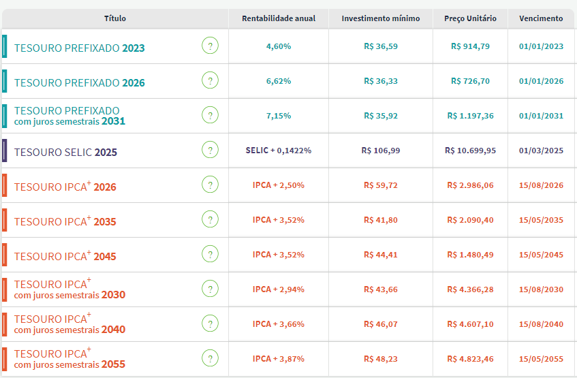Show help for Tesouro Selic 2025

click(x=210, y=151)
